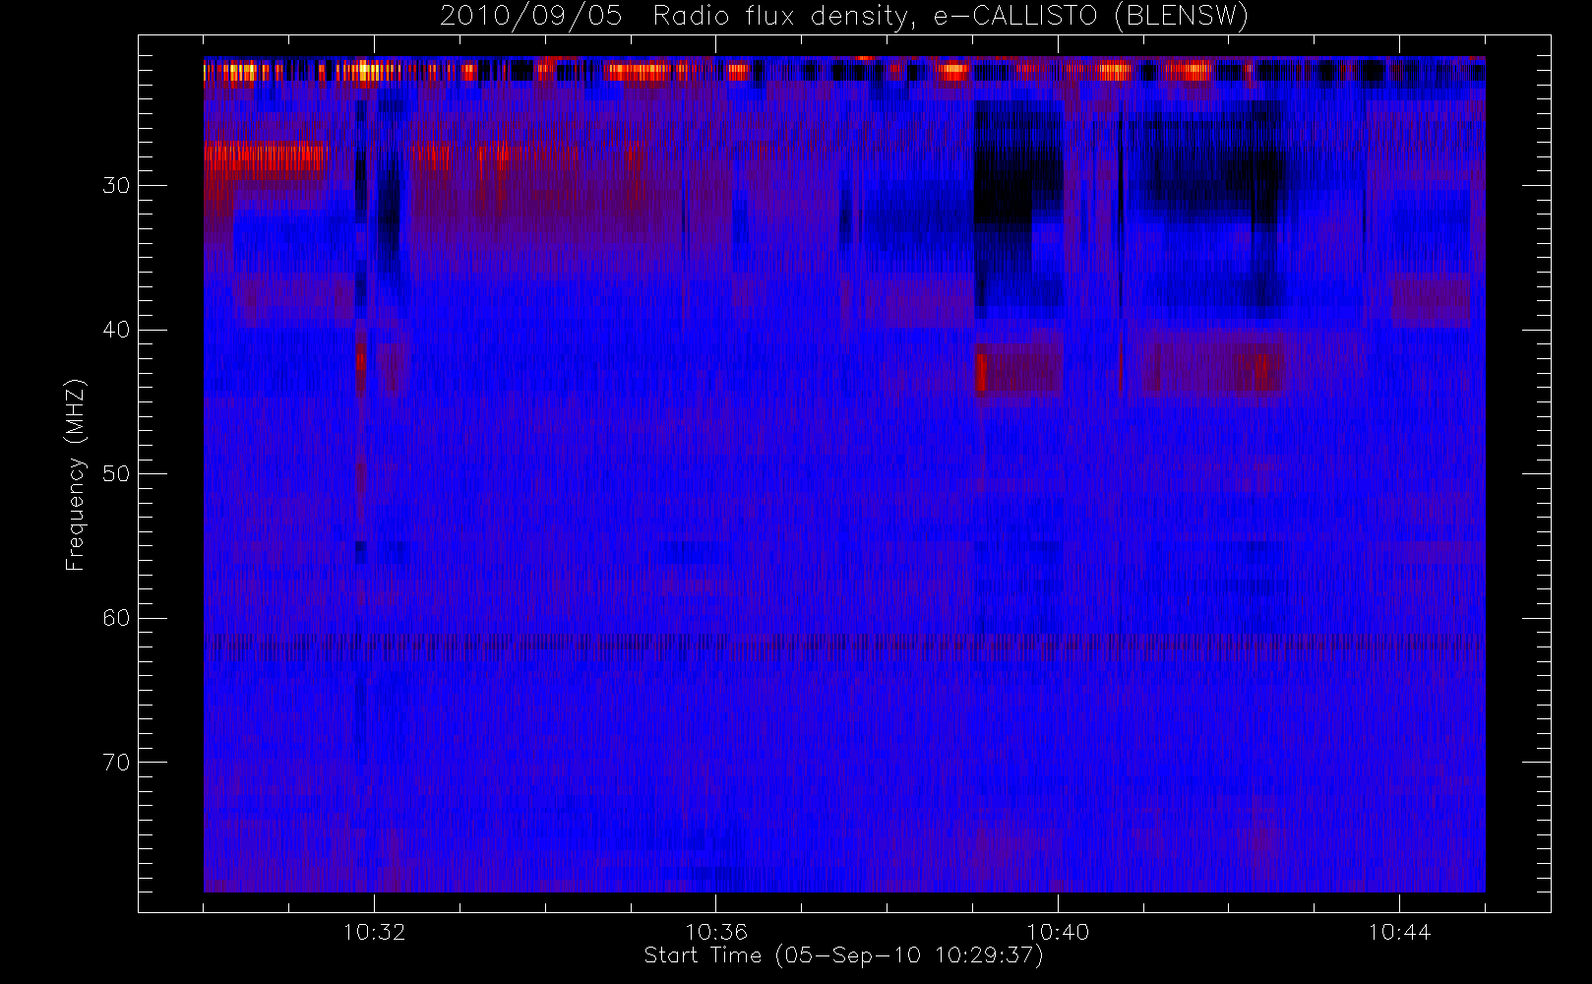Click the 10:36 time tick label
This screenshot has height=984, width=1592.
pos(716,931)
